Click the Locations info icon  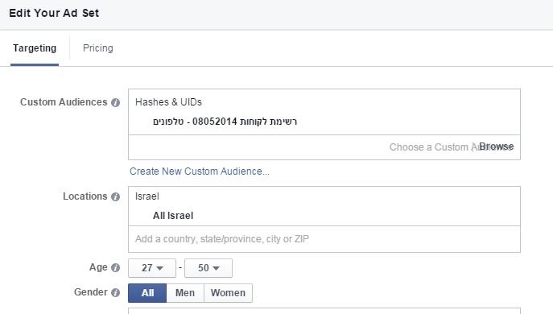coord(115,197)
